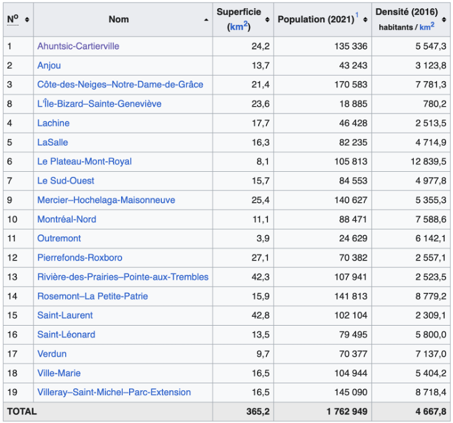
Task: Go to L'Île-Bizard–Sainte-Geneviève article
Action: tap(99, 104)
